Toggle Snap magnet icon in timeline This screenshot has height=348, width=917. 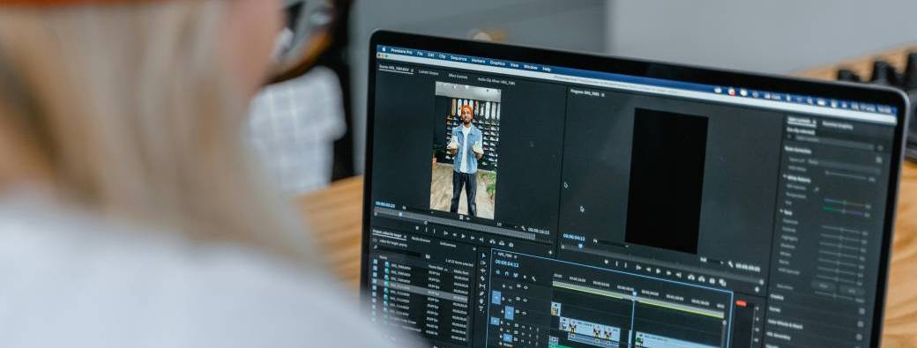(x=506, y=273)
